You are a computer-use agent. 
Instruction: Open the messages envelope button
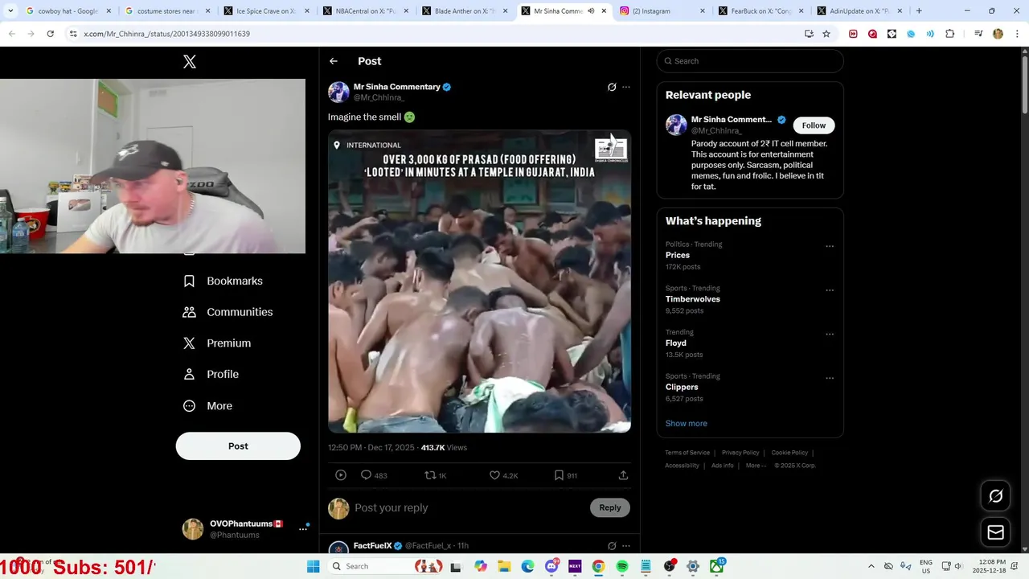pyautogui.click(x=995, y=532)
